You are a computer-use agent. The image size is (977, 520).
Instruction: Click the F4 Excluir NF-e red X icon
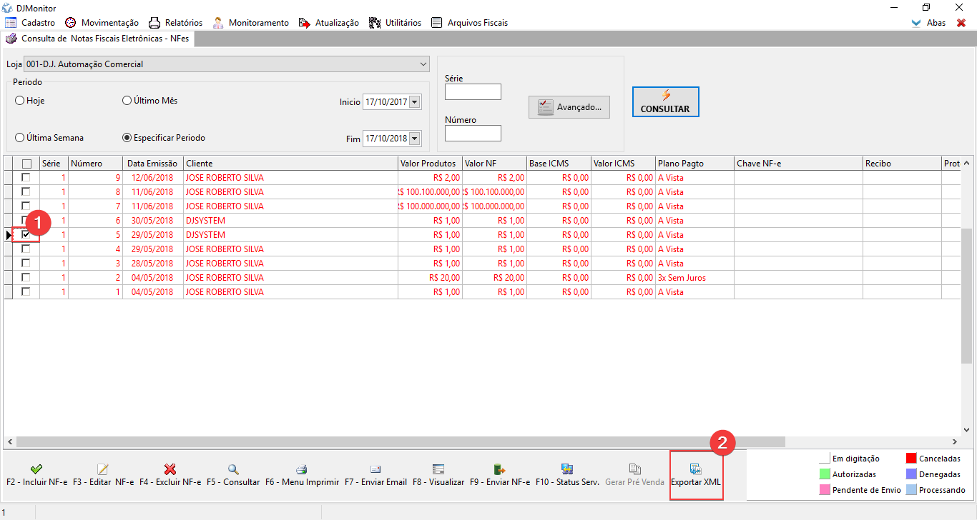(170, 469)
